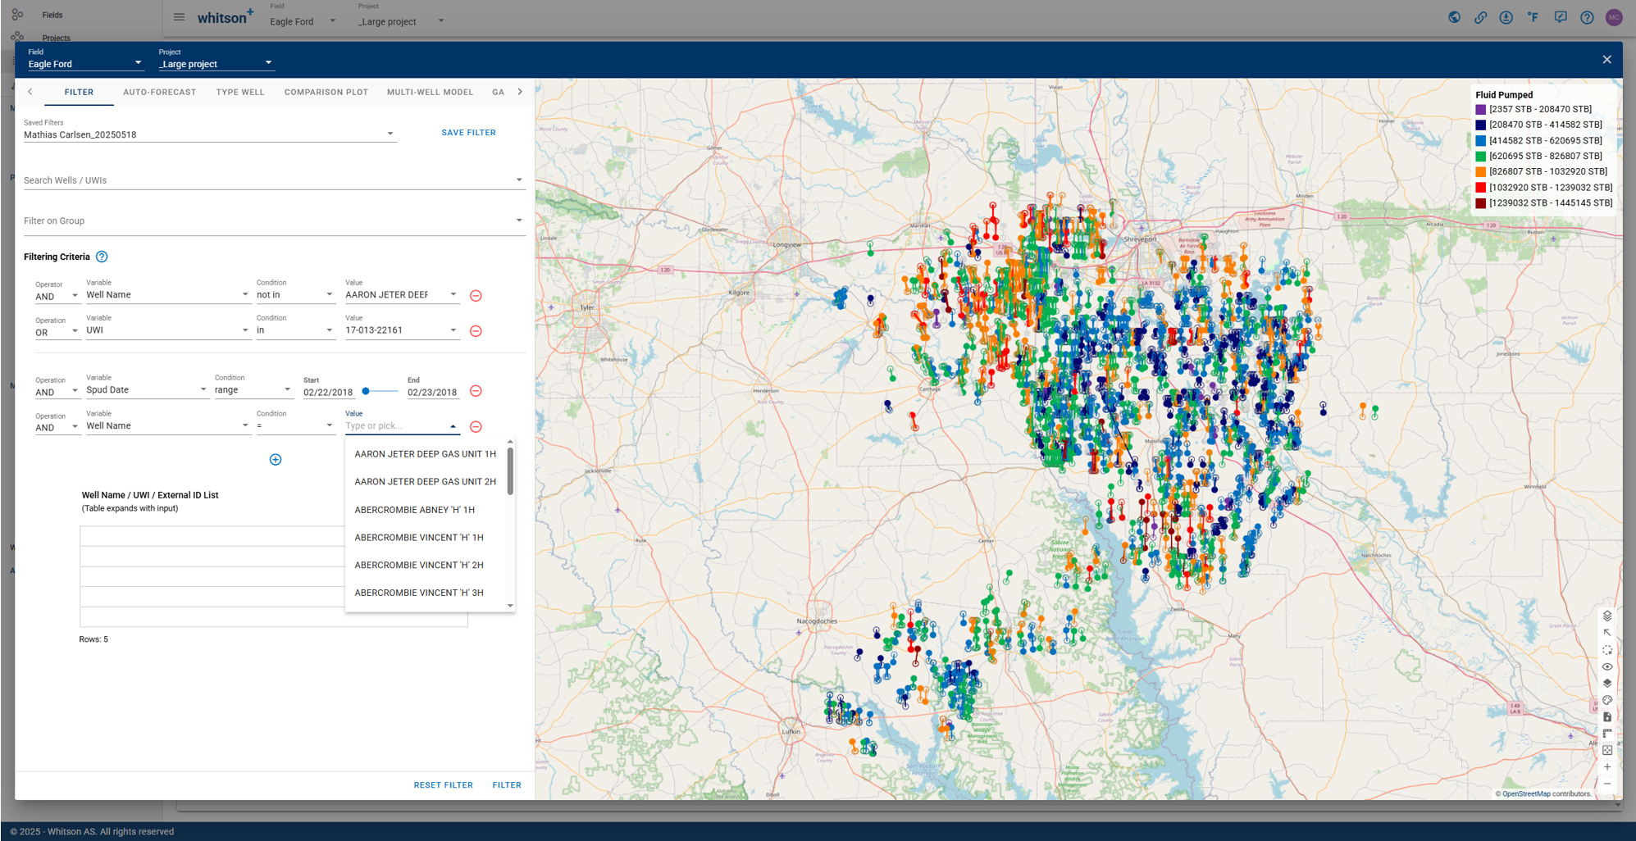1636x841 pixels.
Task: Open the Spud Date Variable dropdown
Action: coord(147,390)
